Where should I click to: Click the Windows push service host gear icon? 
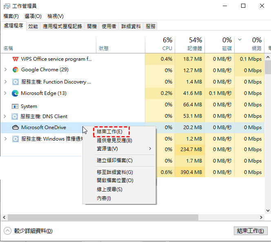click(x=16, y=139)
